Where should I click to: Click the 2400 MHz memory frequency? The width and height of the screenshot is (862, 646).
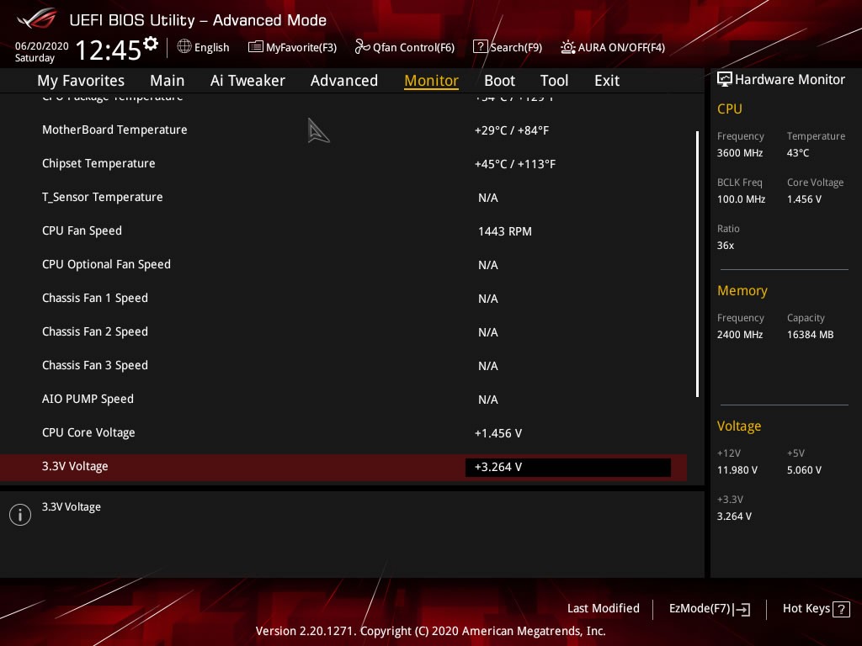click(740, 335)
